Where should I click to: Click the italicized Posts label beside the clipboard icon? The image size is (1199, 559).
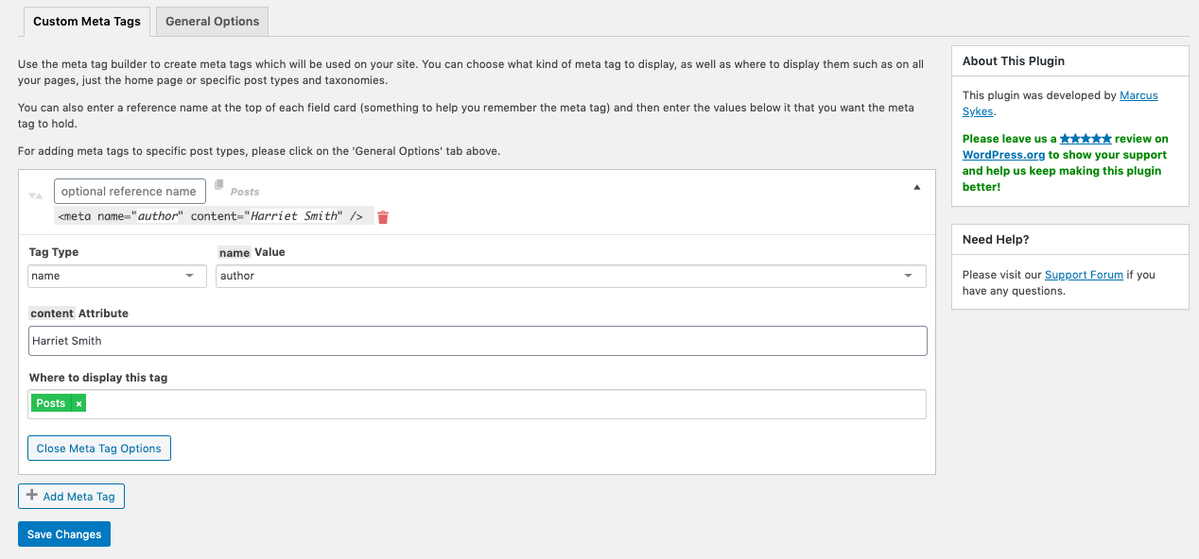coord(244,191)
